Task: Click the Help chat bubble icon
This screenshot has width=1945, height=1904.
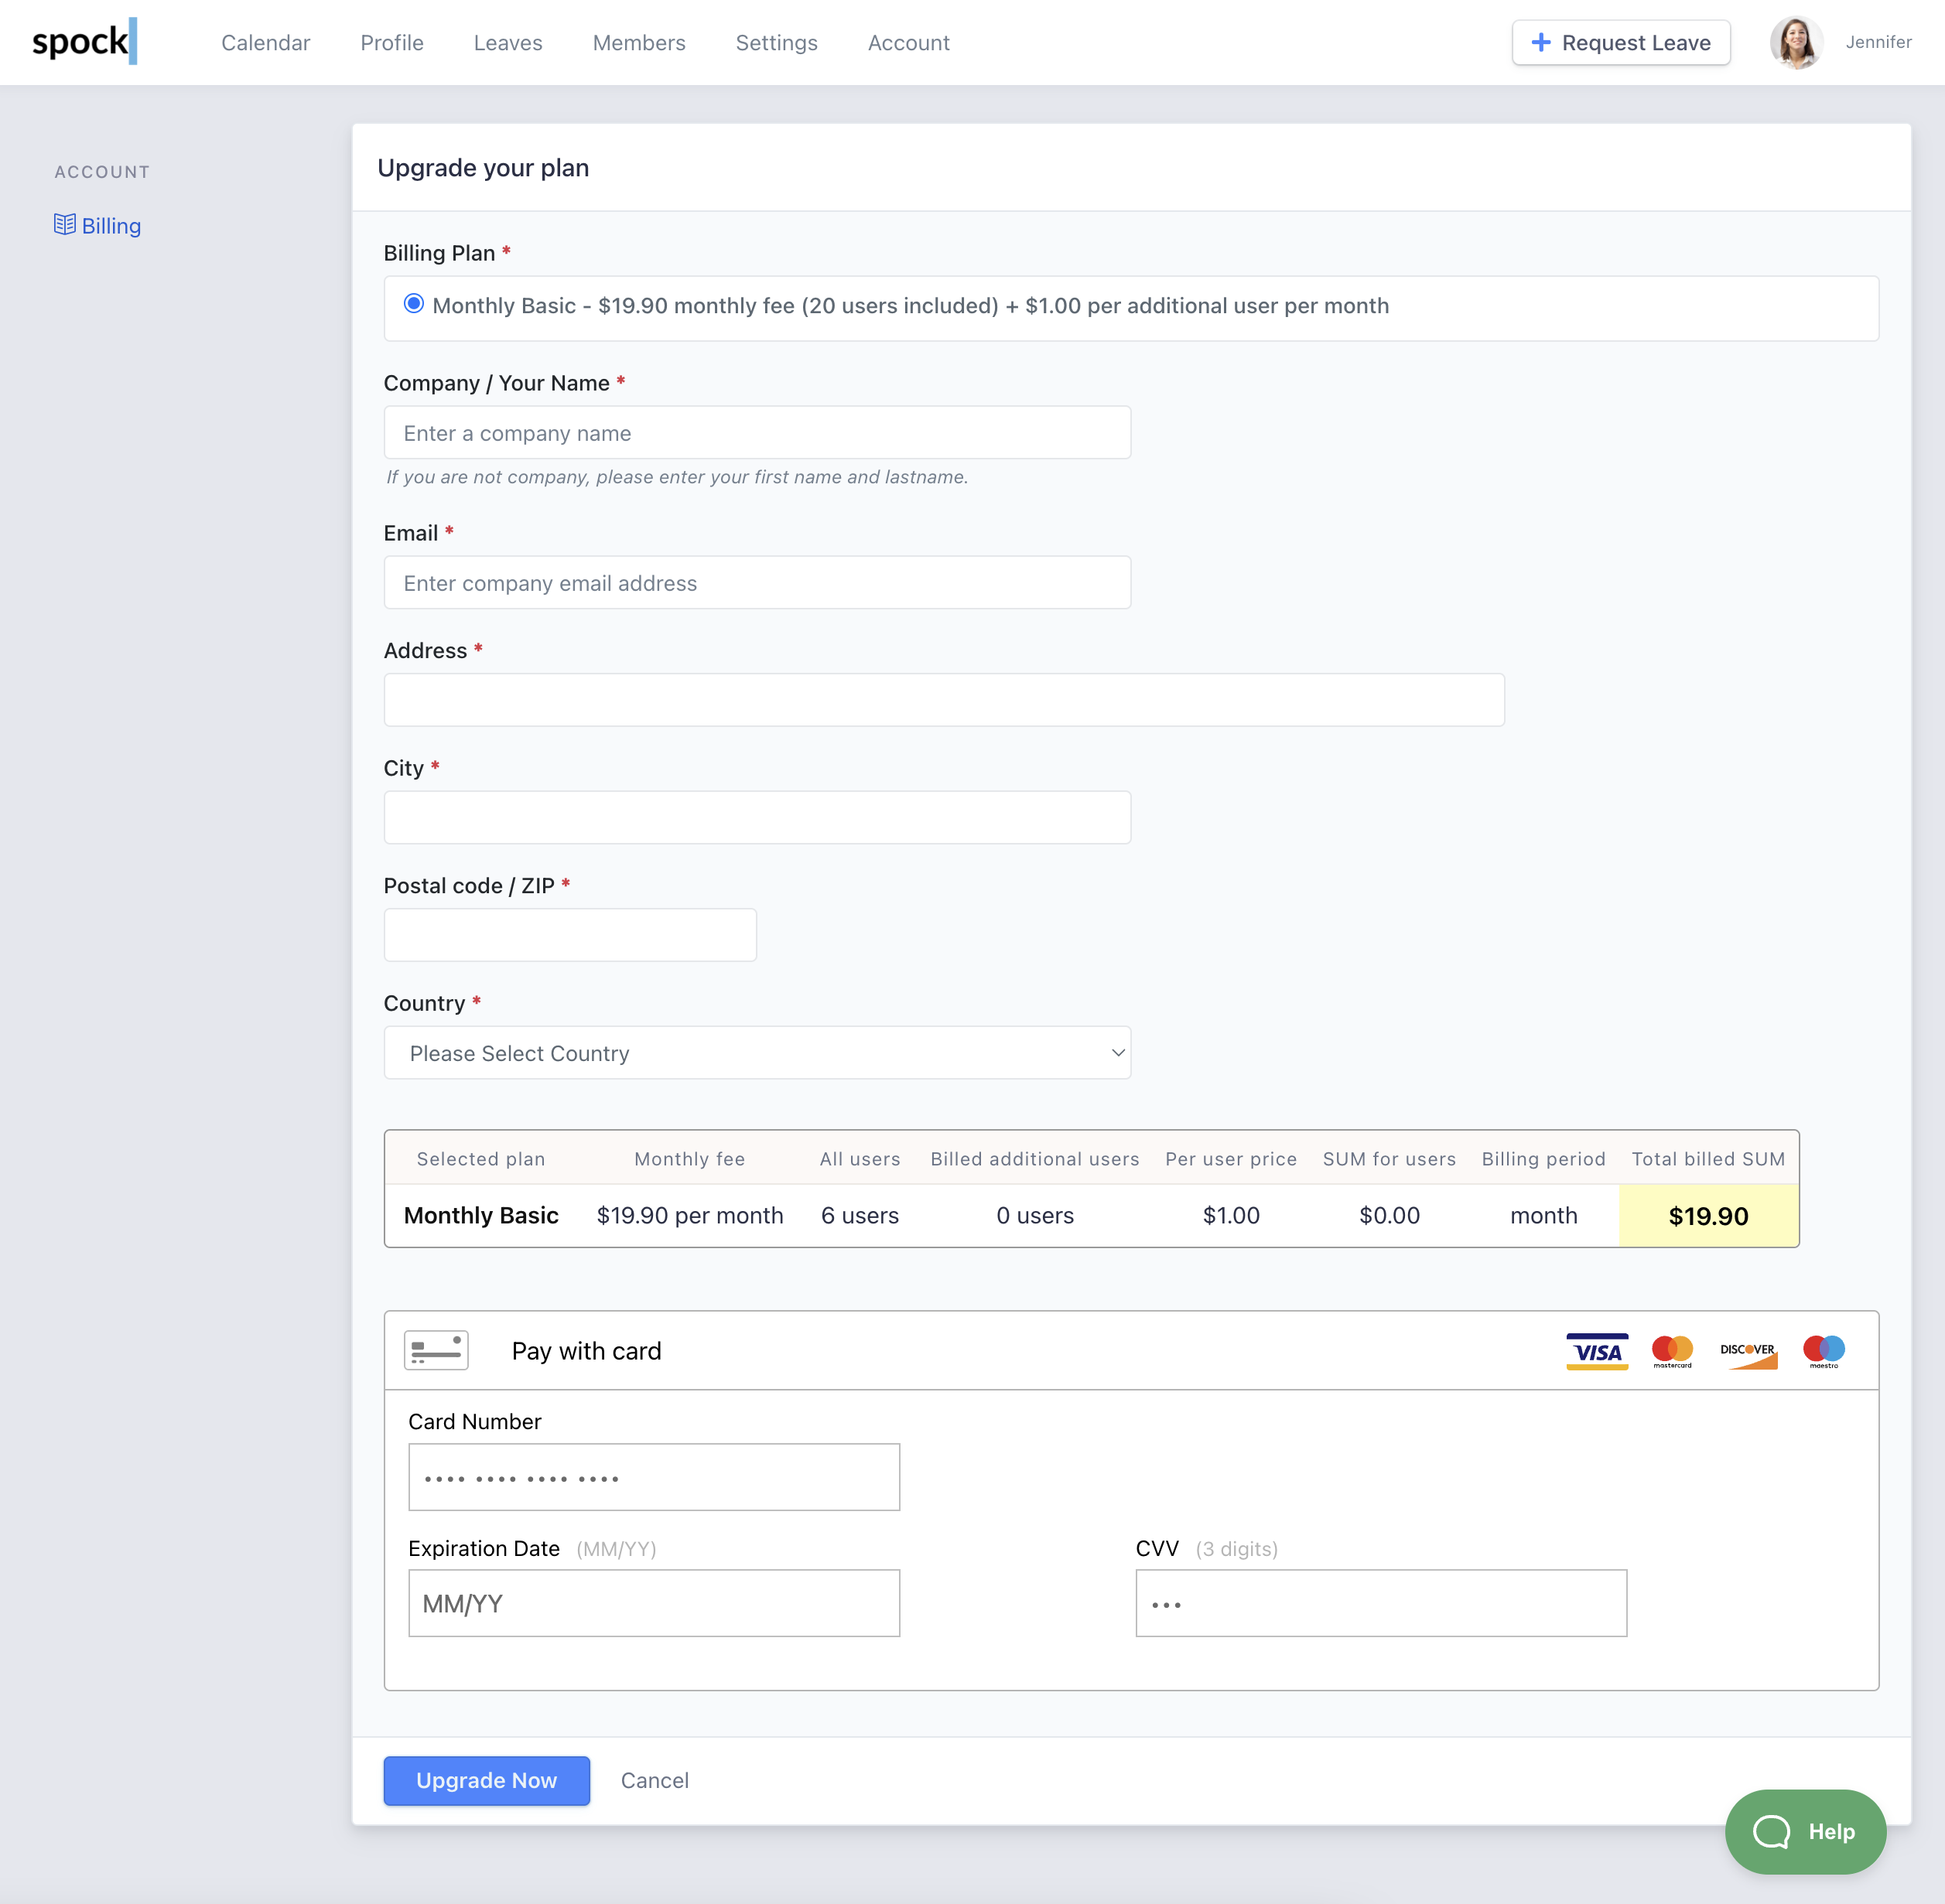Action: pyautogui.click(x=1771, y=1832)
